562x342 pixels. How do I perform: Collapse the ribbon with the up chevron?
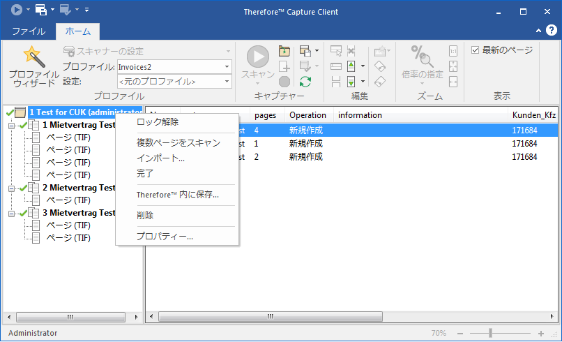coord(538,31)
